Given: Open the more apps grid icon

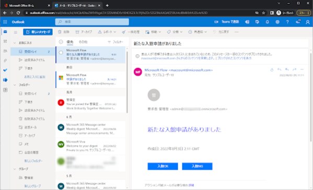Looking at the screenshot, I should pyautogui.click(x=5, y=90).
